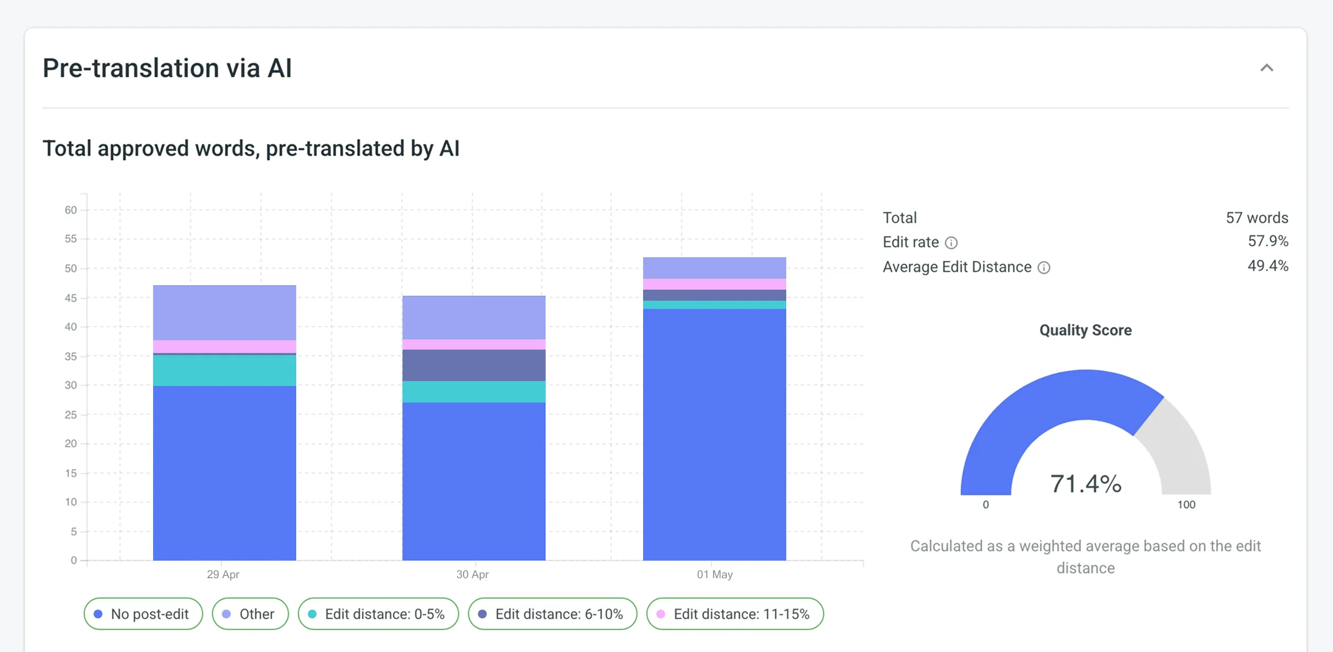Screen dimensions: 1333x652
Task: Click 01 May No post-edit bar segment
Action: tap(714, 434)
